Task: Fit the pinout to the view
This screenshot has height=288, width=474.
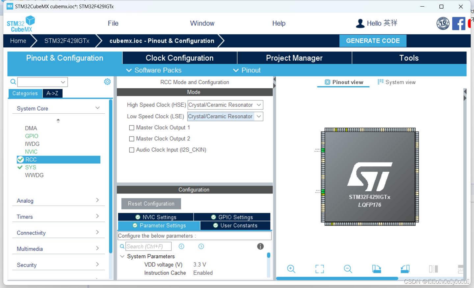Action: coord(319,269)
